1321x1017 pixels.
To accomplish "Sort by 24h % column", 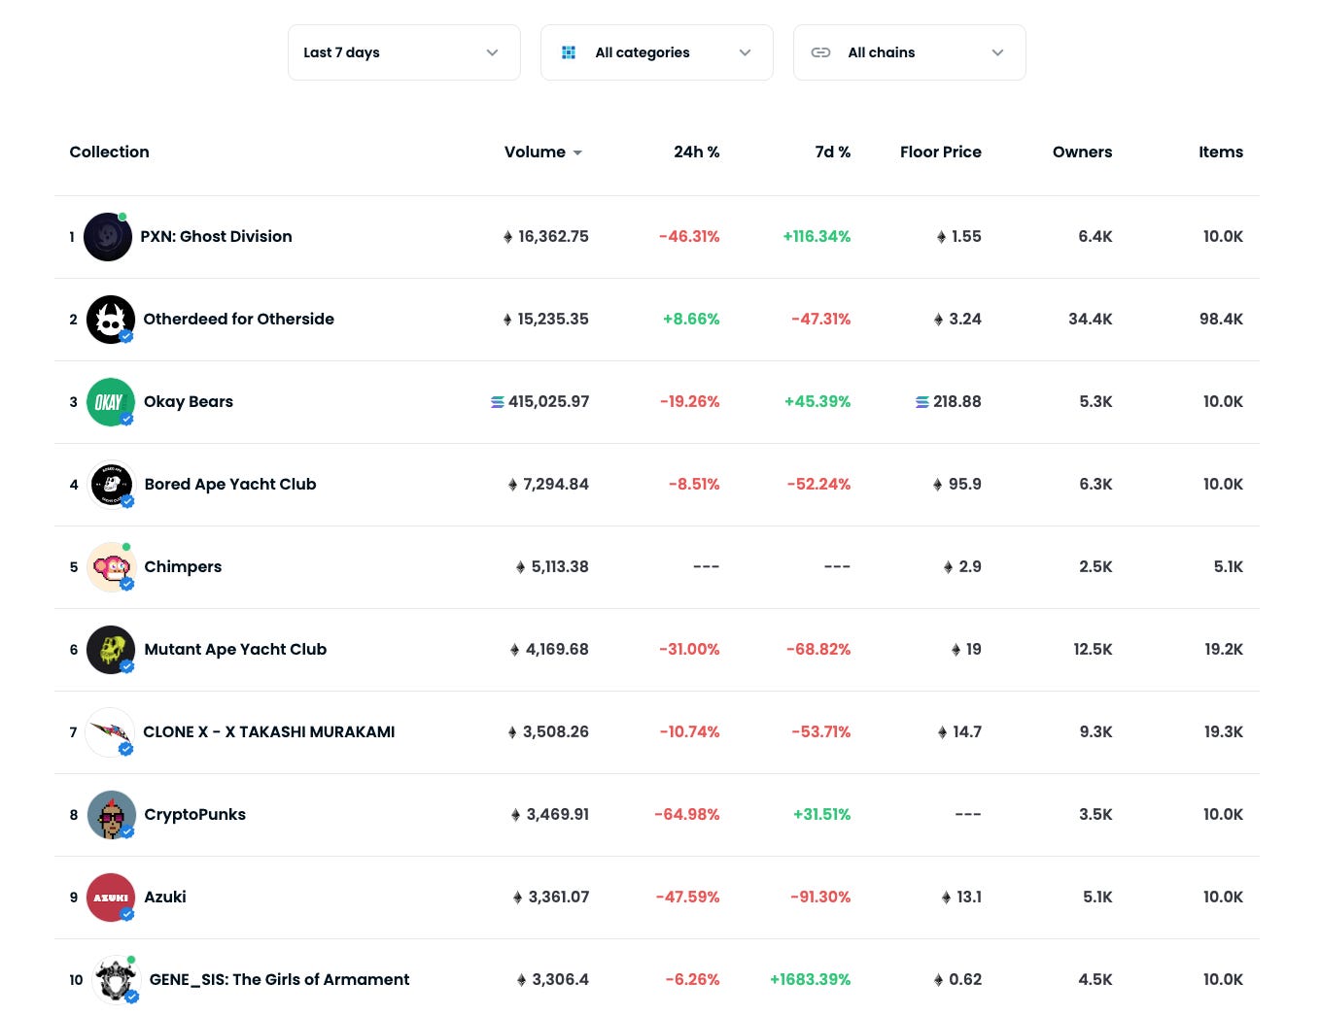I will [x=696, y=152].
